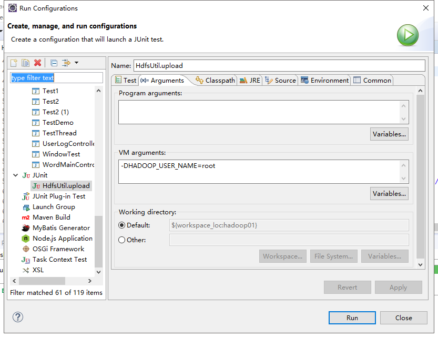
Task: Collapse the JUnit tree node
Action: [x=15, y=175]
